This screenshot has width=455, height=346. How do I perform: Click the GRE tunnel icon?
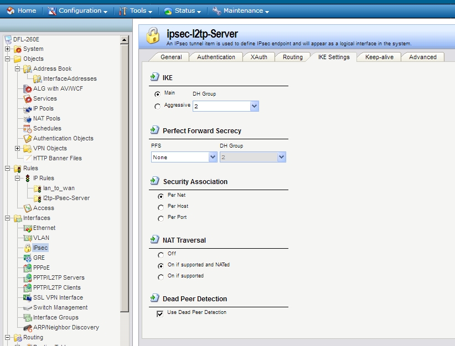[x=28, y=258]
